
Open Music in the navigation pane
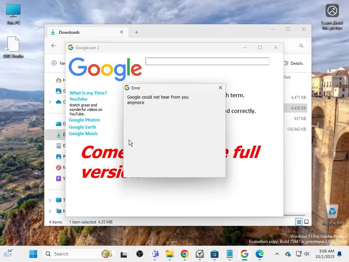coord(60,167)
